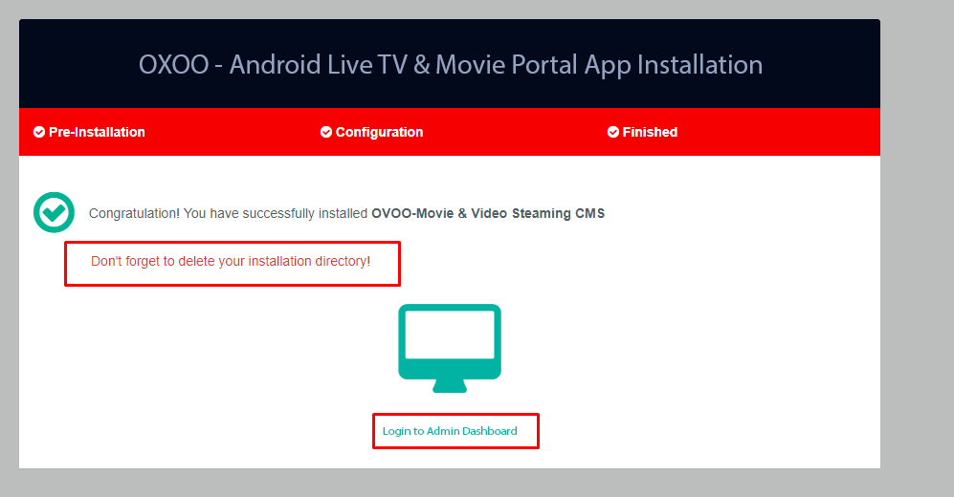
Task: Click the teal monitor icon
Action: point(450,348)
